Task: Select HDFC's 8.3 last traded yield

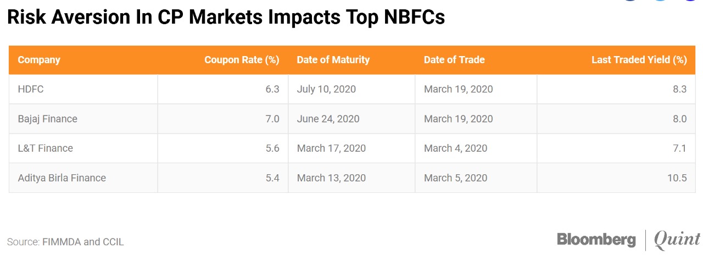Action: tap(679, 89)
